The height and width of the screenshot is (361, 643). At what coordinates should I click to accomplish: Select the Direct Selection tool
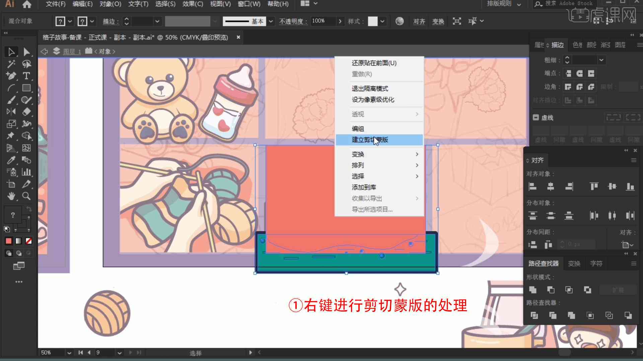pyautogui.click(x=26, y=52)
